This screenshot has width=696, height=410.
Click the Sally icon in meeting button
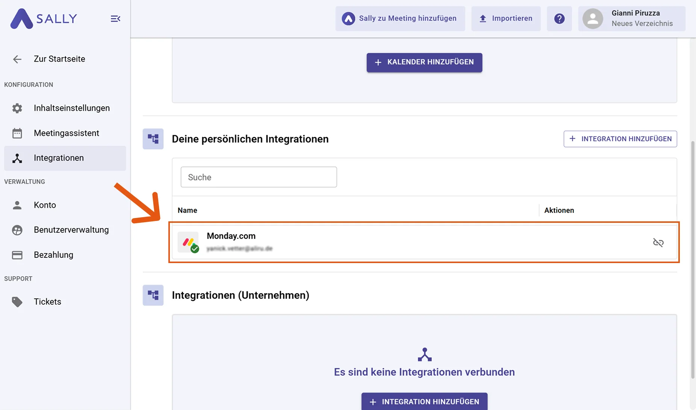348,18
